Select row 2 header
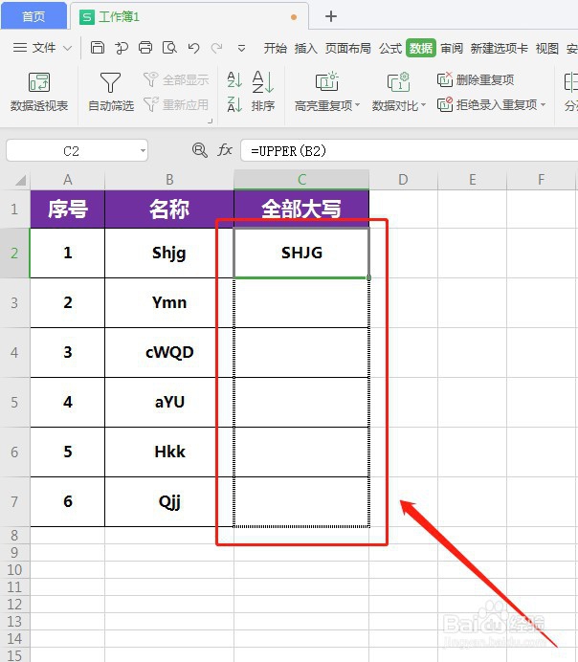 click(14, 253)
